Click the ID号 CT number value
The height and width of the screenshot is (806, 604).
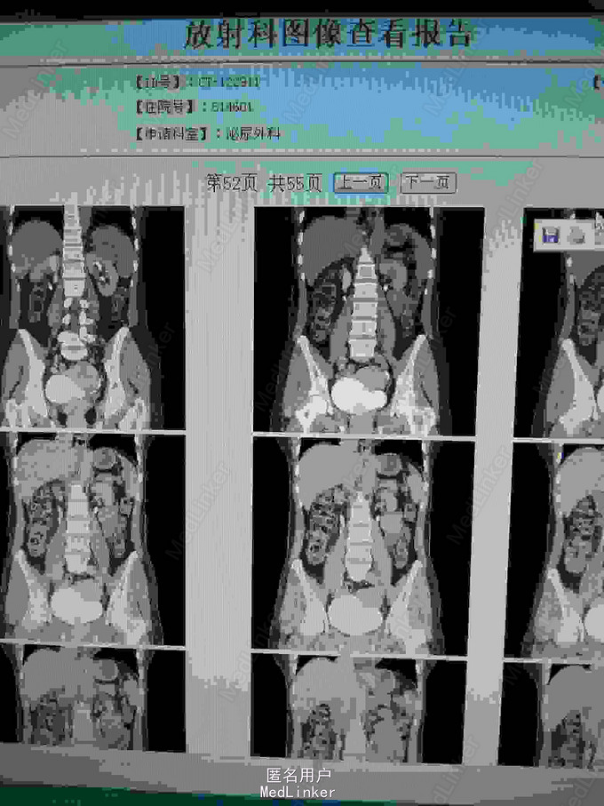229,83
